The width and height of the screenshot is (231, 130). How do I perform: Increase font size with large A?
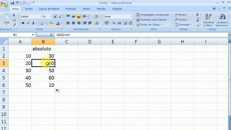55,17
